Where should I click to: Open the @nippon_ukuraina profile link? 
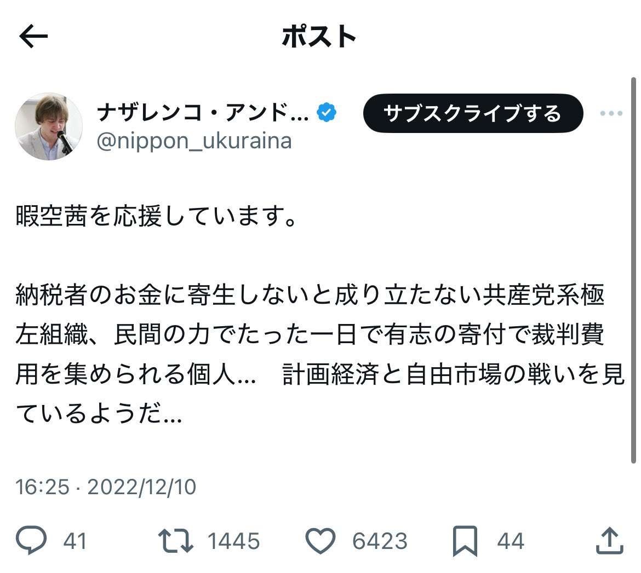point(194,141)
